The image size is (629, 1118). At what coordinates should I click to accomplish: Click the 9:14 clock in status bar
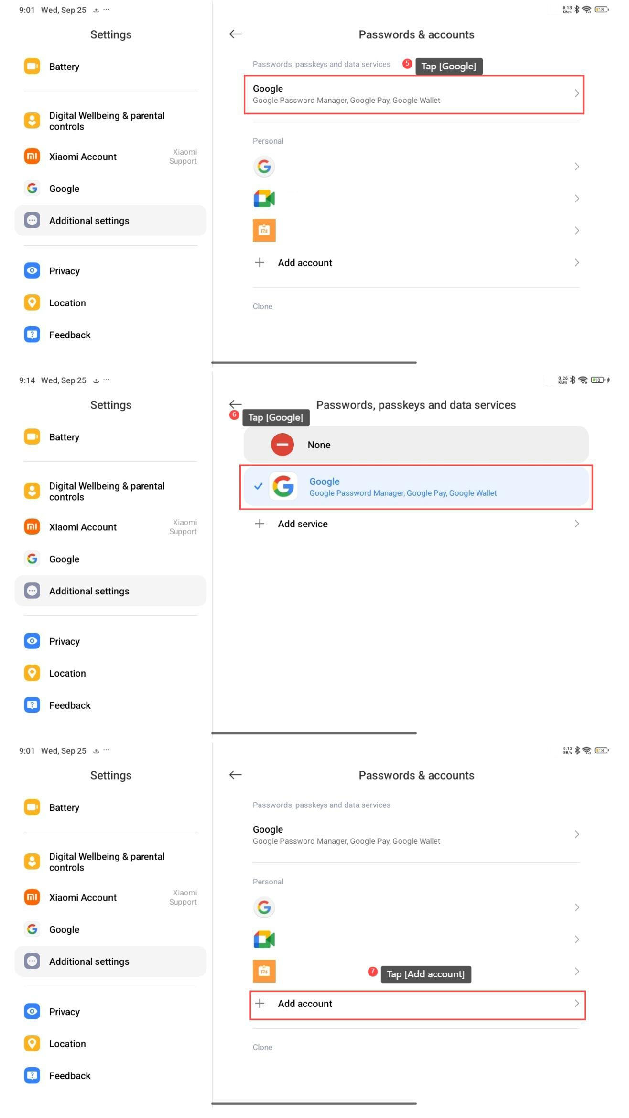click(27, 380)
